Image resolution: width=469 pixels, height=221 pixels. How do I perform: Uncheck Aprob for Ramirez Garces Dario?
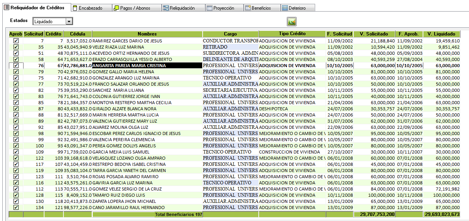[x=16, y=41]
